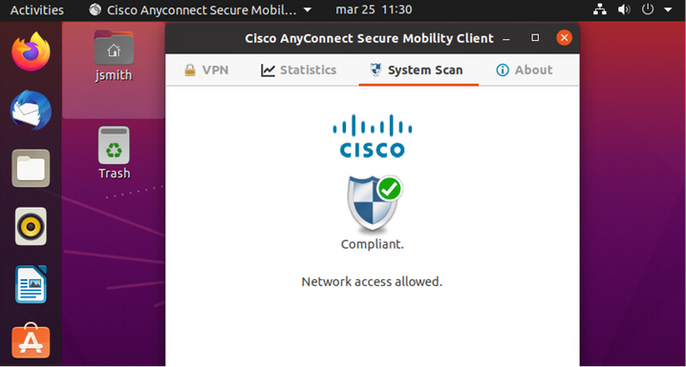Open the volume indicator
686x367 pixels.
pos(624,10)
